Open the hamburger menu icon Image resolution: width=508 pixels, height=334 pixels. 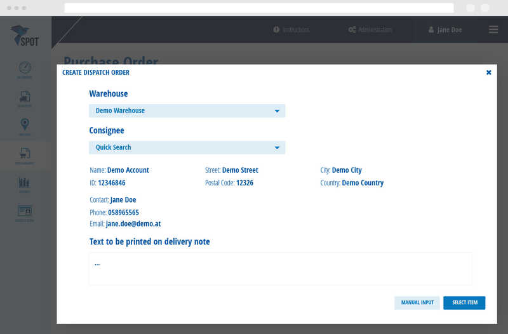pos(493,30)
